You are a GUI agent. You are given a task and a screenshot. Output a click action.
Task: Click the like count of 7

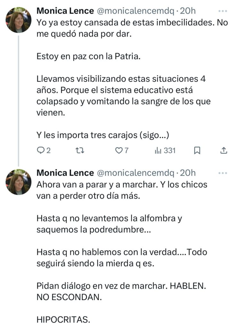[x=126, y=150]
